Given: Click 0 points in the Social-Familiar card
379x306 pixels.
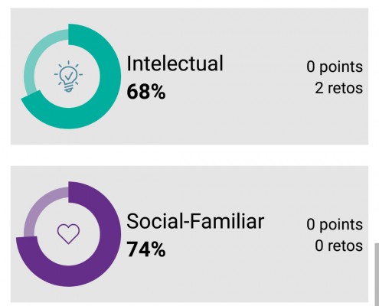Looking at the screenshot, I should (x=335, y=225).
